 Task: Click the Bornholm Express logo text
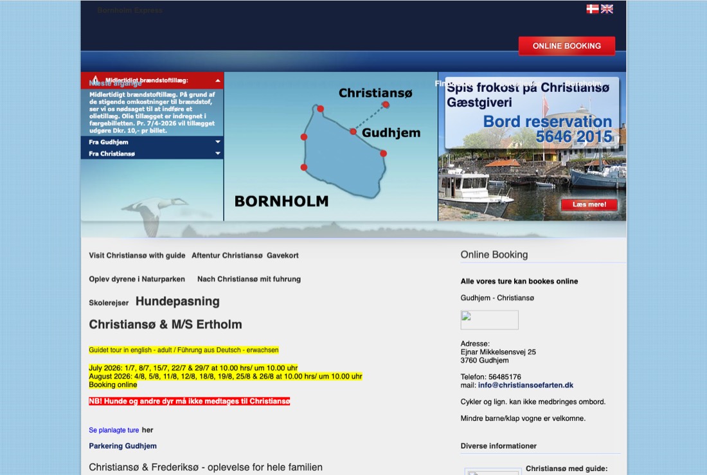[x=130, y=10]
